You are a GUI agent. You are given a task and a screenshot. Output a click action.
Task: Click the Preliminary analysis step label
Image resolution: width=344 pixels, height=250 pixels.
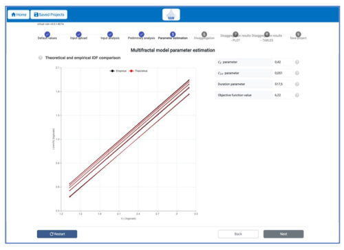tap(142, 38)
